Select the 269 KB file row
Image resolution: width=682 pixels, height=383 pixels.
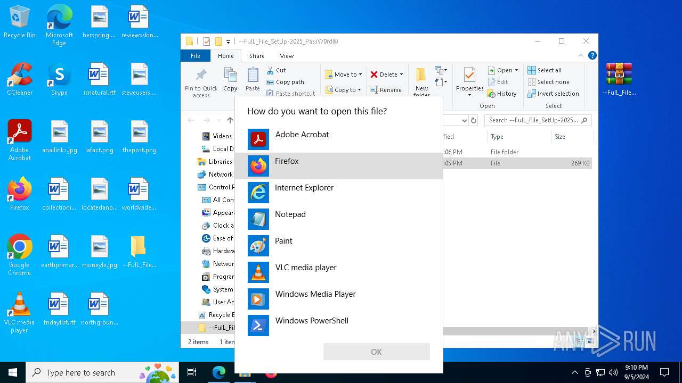pos(517,163)
